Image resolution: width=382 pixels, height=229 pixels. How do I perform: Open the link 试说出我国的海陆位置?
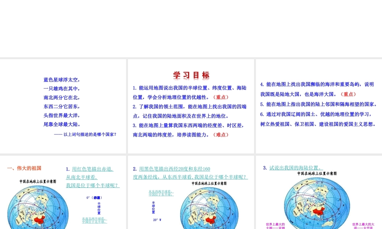click(296, 168)
